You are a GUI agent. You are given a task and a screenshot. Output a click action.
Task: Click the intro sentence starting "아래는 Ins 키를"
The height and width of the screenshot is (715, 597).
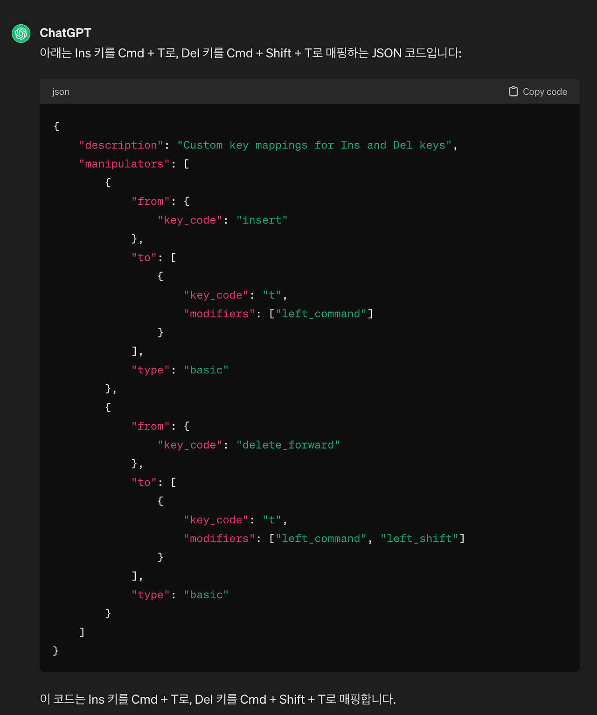coord(250,53)
